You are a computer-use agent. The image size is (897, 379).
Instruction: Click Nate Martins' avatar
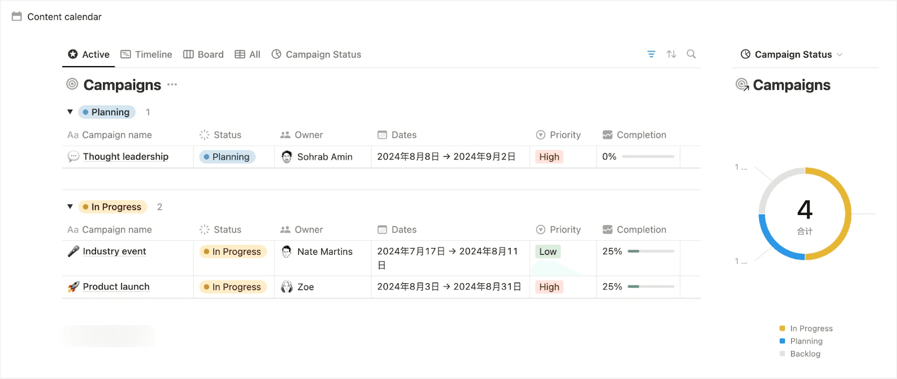point(286,251)
